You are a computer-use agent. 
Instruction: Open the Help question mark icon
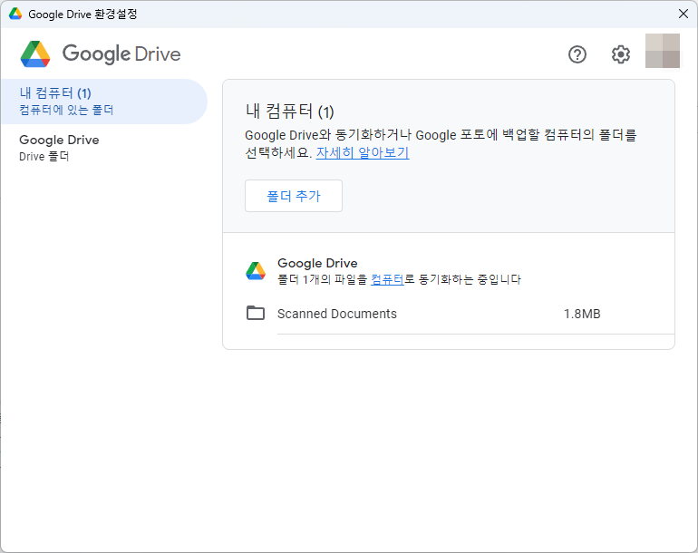click(577, 54)
